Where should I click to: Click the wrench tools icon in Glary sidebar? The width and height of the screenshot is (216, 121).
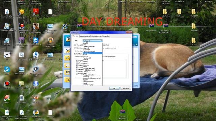(67, 80)
